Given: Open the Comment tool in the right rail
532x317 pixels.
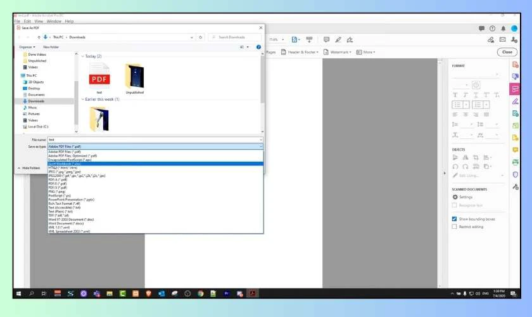Looking at the screenshot, I should point(515,150).
